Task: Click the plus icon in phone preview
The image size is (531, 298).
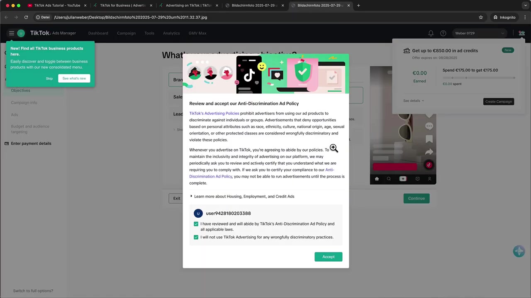Action: (x=403, y=179)
